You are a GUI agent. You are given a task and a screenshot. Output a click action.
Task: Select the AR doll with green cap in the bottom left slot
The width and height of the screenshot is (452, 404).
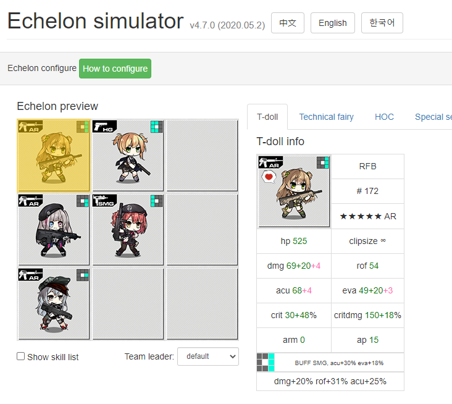tap(54, 304)
